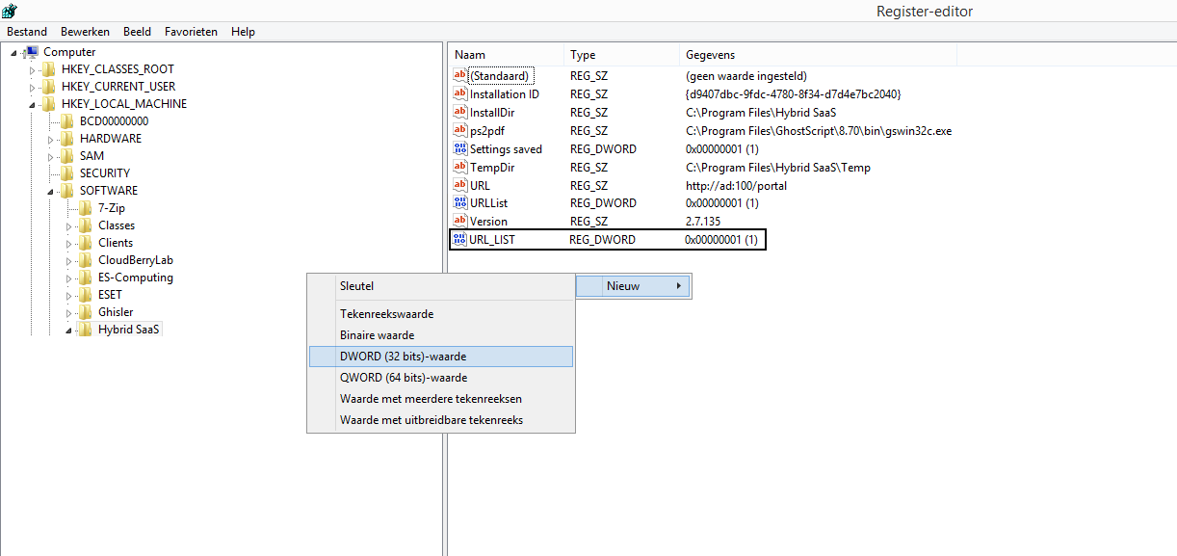Viewport: 1177px width, 556px height.
Task: Select the URL_LIST value entry
Action: [x=492, y=240]
